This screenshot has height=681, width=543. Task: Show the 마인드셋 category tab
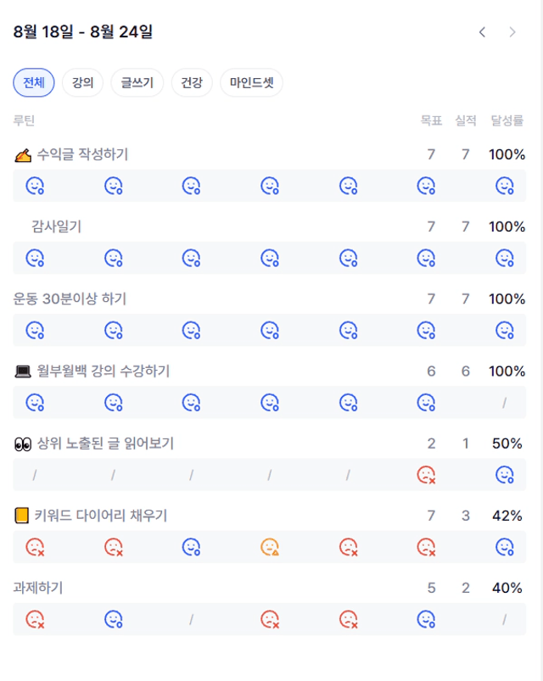click(x=251, y=83)
